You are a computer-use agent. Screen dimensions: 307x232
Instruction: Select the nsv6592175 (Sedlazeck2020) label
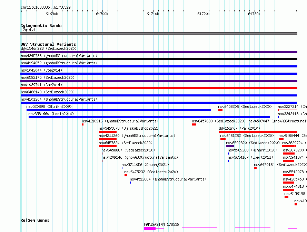[48, 77]
